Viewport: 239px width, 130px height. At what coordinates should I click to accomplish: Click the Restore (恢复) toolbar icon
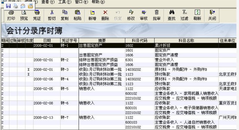pos(118,15)
